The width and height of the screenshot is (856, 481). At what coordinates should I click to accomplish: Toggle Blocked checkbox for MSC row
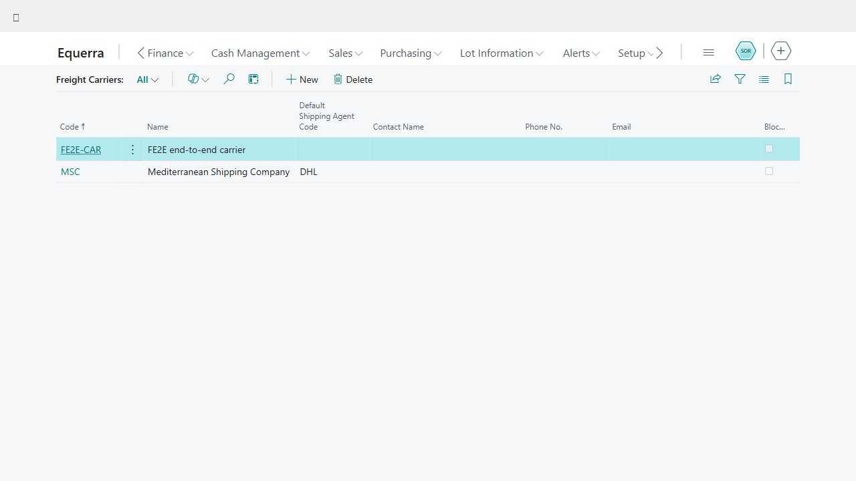[x=769, y=171]
